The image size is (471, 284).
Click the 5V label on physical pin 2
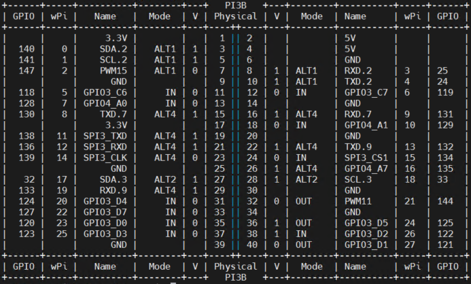coord(350,38)
